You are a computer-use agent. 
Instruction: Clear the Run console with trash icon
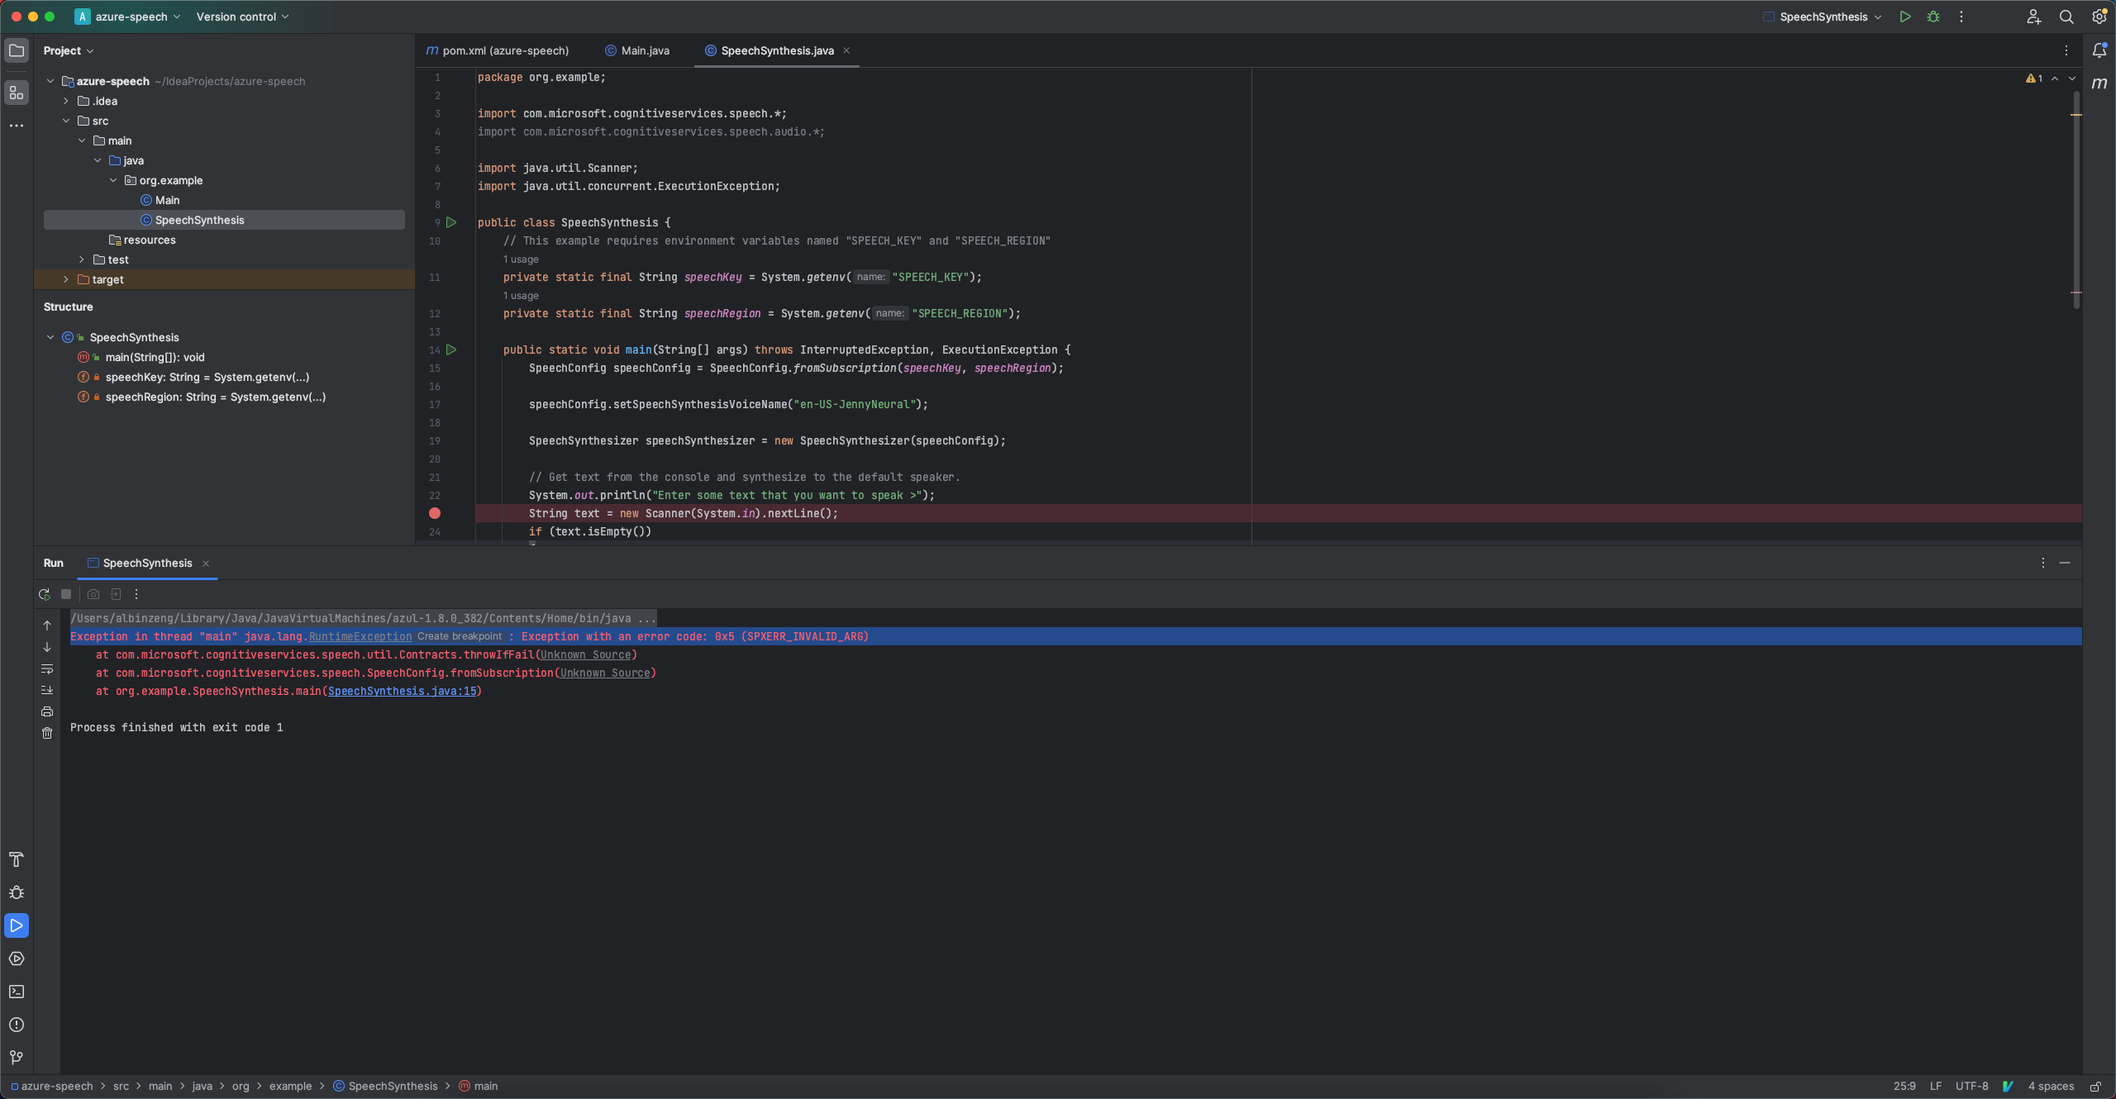(47, 733)
